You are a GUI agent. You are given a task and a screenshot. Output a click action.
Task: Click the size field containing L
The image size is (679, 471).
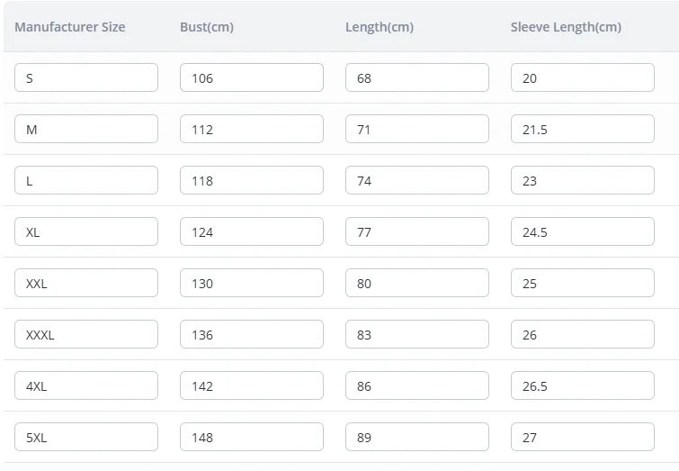tap(86, 180)
